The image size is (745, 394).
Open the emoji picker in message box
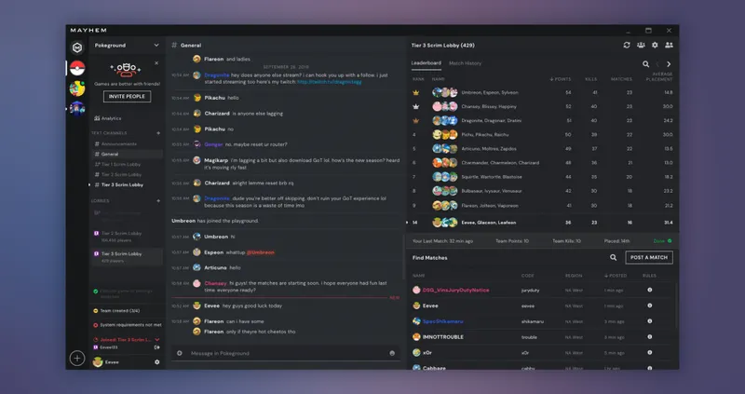point(392,353)
